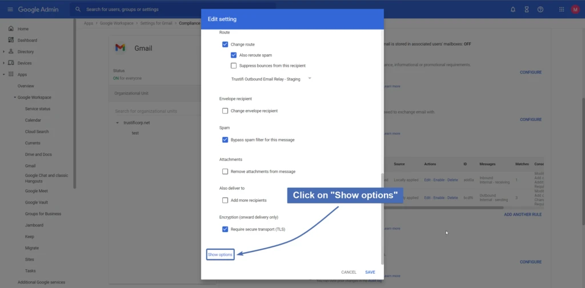
Task: Check Remove attachments from message
Action: 225,172
